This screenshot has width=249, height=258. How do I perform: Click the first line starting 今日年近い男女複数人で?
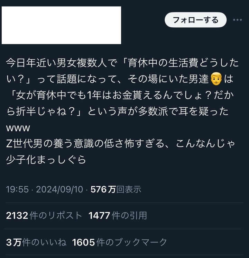coord(122,63)
